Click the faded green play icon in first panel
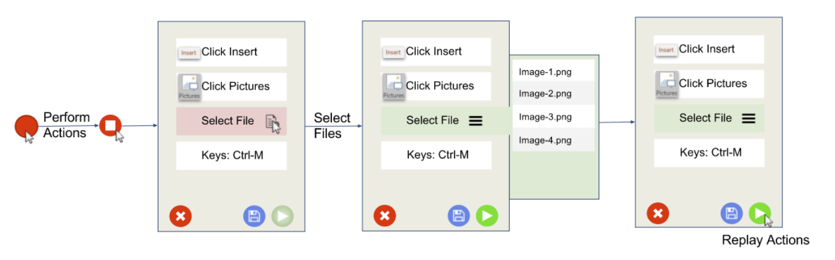 pos(282,216)
